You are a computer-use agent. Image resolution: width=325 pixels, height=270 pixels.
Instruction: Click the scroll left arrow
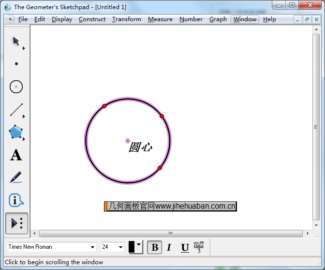click(34, 234)
